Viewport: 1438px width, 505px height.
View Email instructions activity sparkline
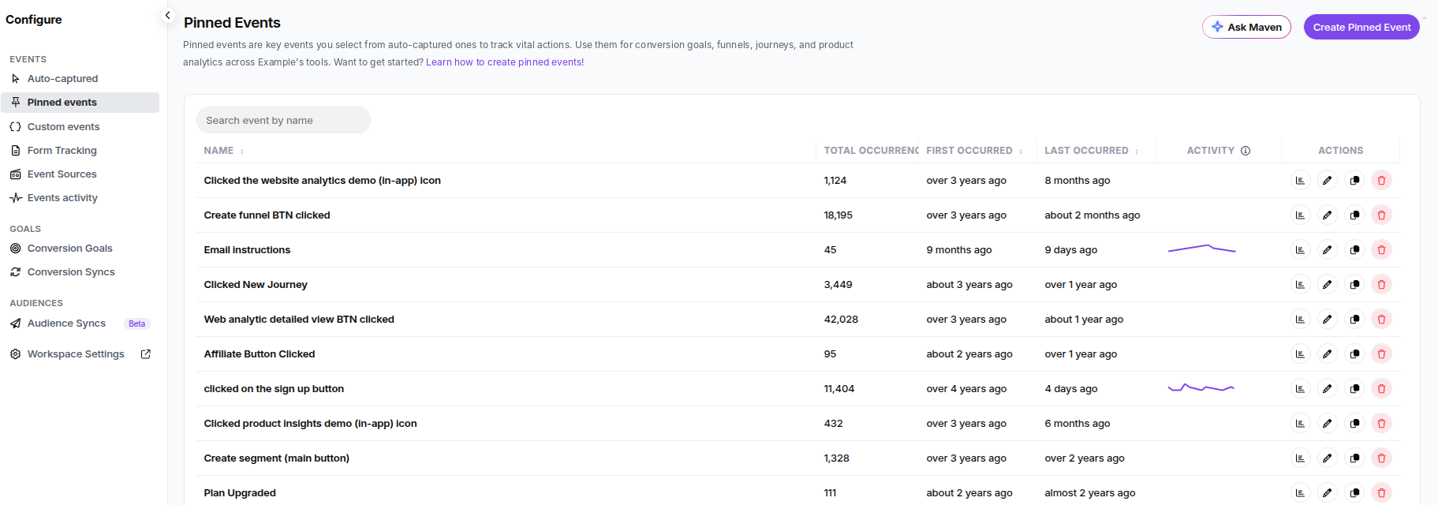[1201, 249]
